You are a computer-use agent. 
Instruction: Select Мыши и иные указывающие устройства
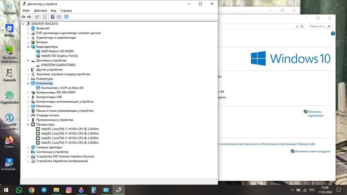[65, 111]
